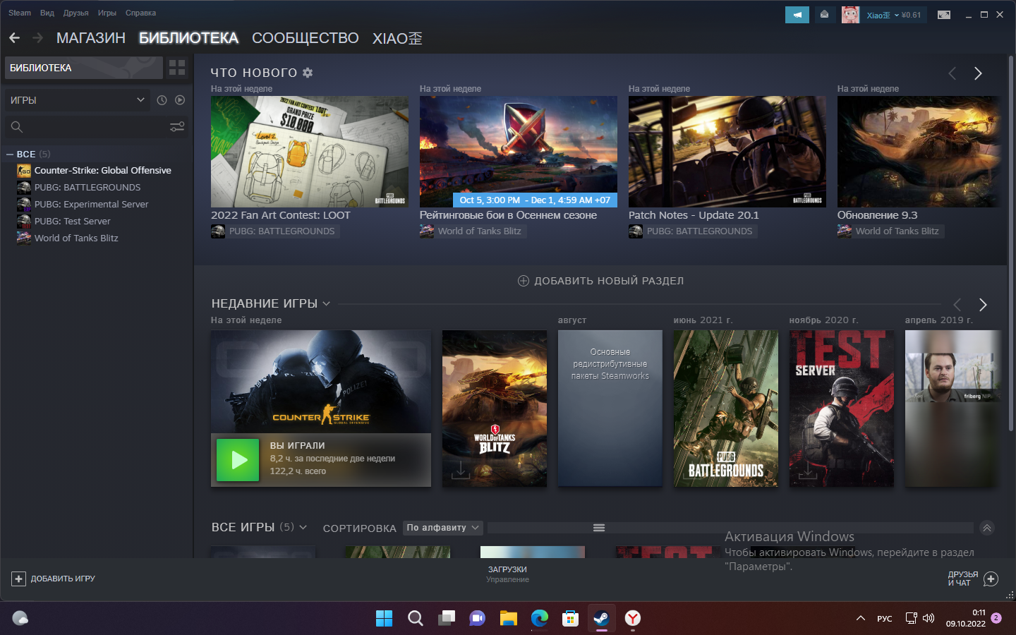Screen dimensions: 1016x635
Task: Open advanced filter settings icon
Action: pos(177,126)
